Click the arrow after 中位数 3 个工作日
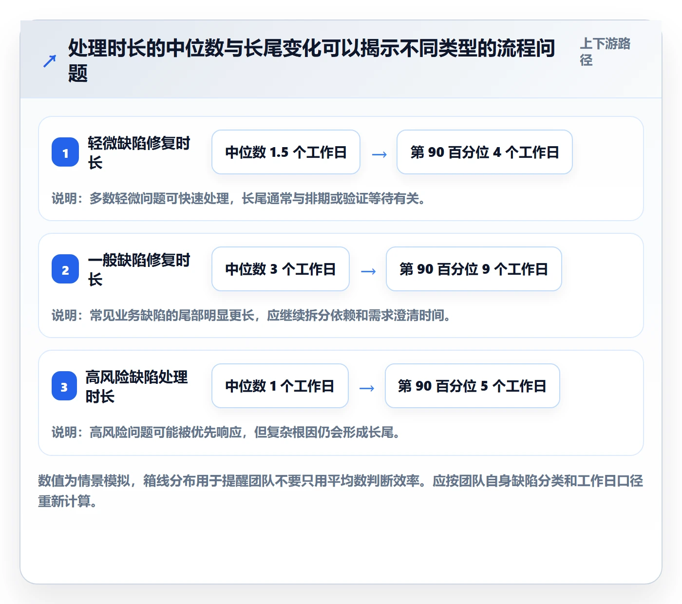This screenshot has height=604, width=682. [368, 271]
